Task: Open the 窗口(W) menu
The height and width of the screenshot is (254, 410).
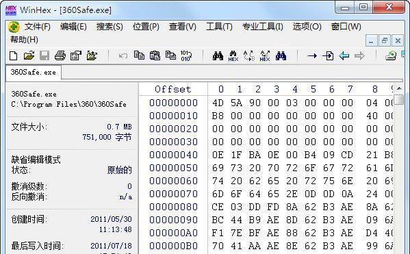Action: pos(346,27)
